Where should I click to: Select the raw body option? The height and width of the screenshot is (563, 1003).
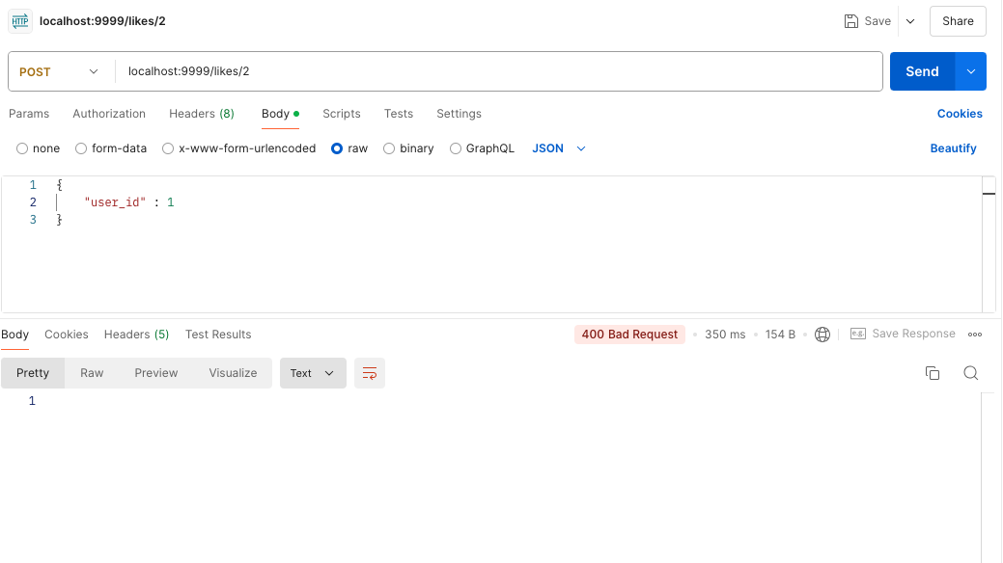pyautogui.click(x=337, y=148)
